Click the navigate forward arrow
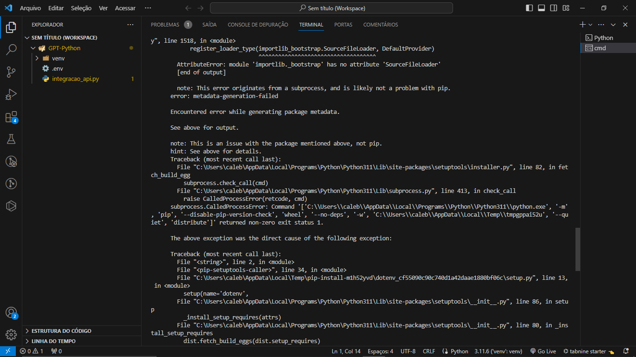The width and height of the screenshot is (636, 357). coord(201,8)
